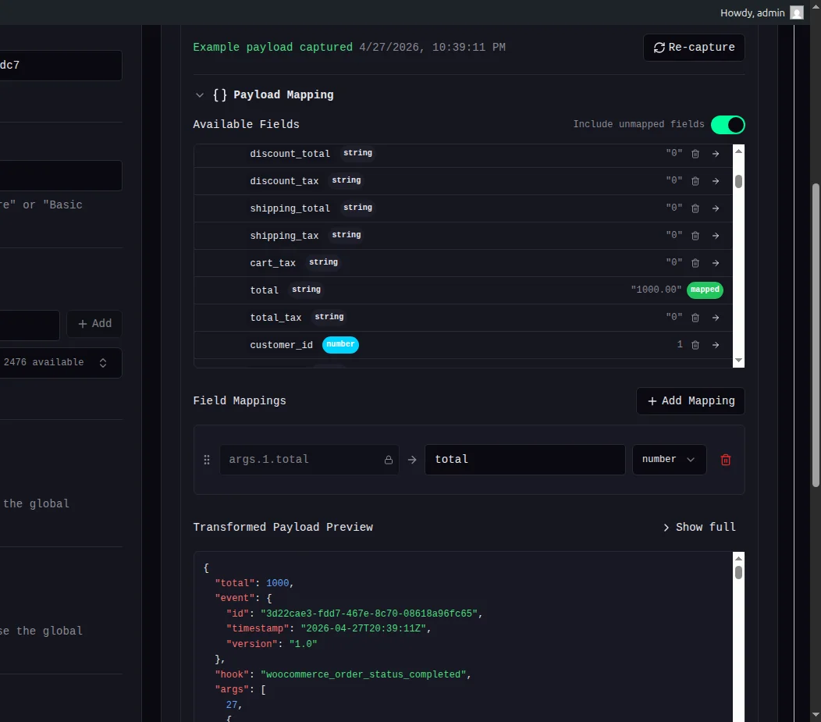Map the discount_total field with arrow
The width and height of the screenshot is (821, 722).
click(x=716, y=154)
